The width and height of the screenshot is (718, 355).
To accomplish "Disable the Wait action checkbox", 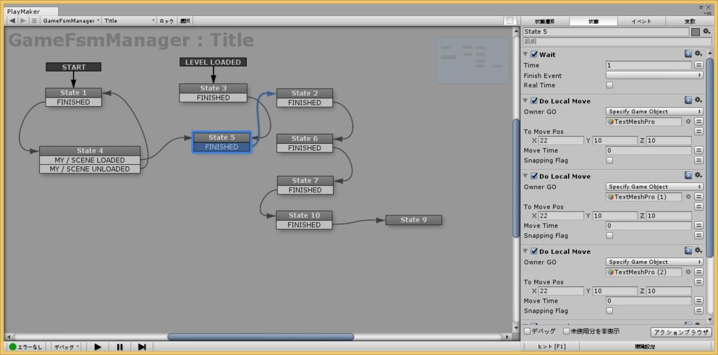I will tap(534, 55).
